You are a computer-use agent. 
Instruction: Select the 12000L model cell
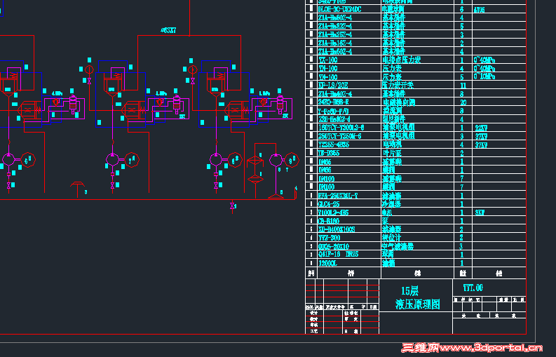327,263
